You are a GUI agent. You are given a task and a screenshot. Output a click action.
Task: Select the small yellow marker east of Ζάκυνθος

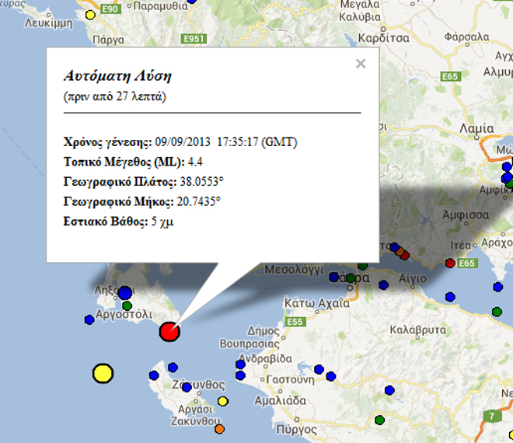[x=223, y=401]
